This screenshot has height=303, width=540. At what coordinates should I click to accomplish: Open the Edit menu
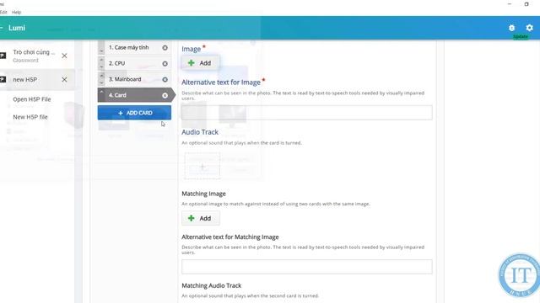pyautogui.click(x=3, y=12)
